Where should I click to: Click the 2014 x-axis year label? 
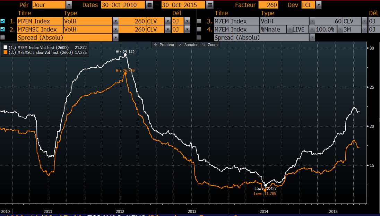[x=264, y=211]
